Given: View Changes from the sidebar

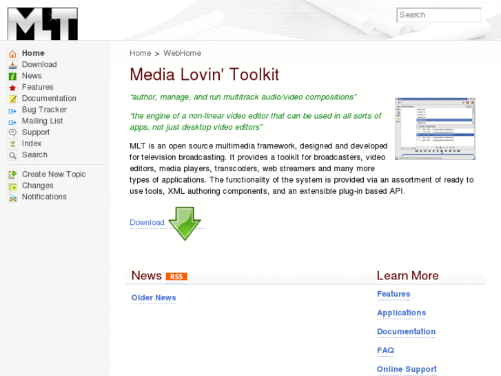Looking at the screenshot, I should [x=38, y=186].
